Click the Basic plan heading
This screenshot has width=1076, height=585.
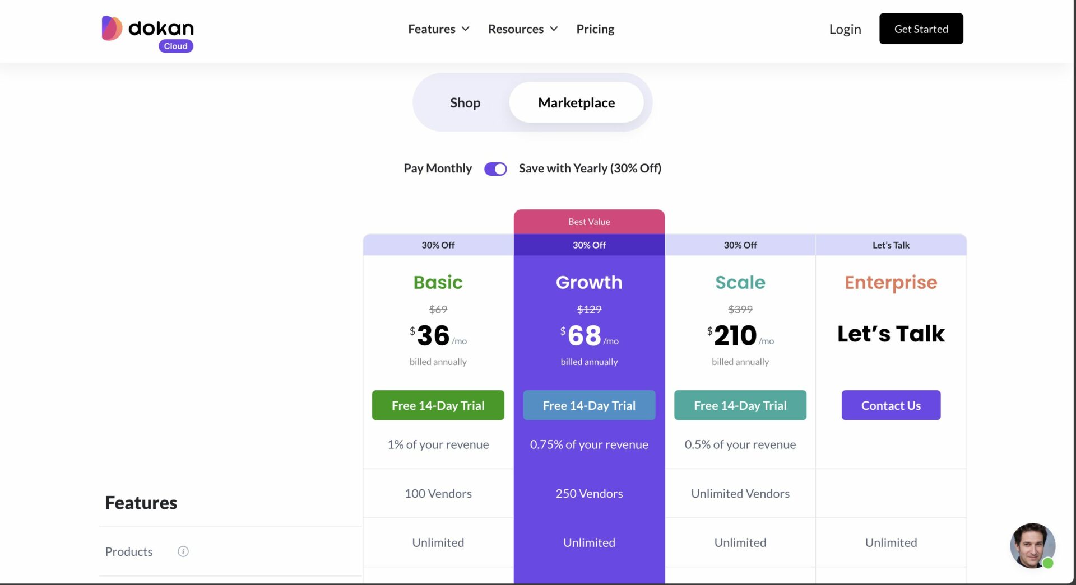click(438, 282)
